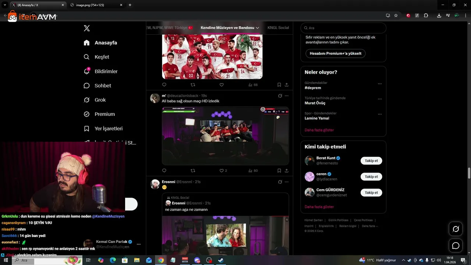This screenshot has width=471, height=265.
Task: Open more menu on Erosnni tweet
Action: click(x=287, y=182)
